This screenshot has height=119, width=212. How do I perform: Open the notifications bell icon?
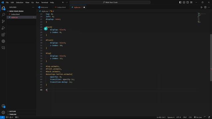[209, 117]
